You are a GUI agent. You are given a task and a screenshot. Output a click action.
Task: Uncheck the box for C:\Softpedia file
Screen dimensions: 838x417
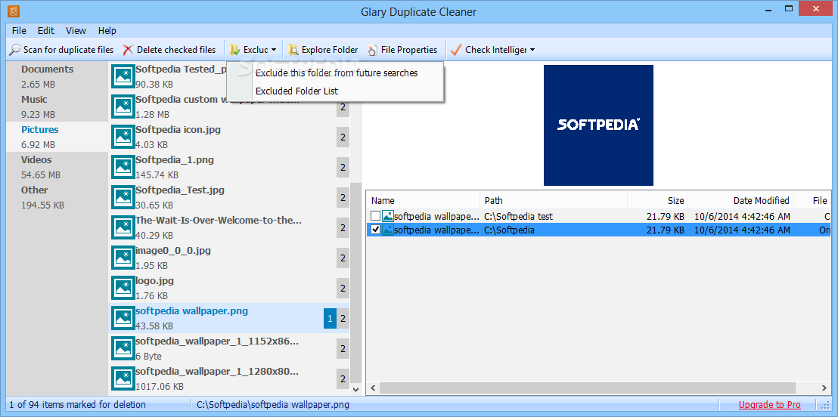point(376,230)
